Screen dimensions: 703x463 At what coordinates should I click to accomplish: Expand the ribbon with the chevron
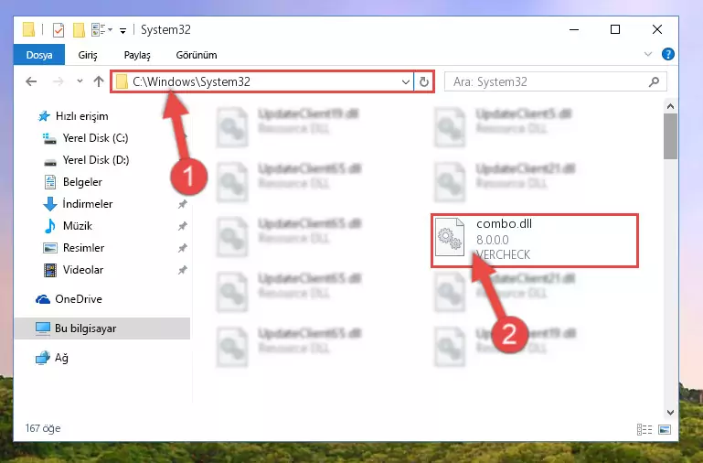click(x=648, y=54)
